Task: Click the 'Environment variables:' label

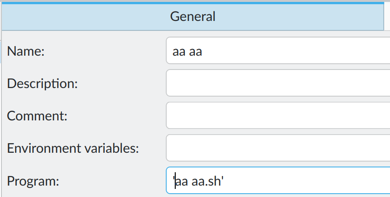Action: (73, 148)
